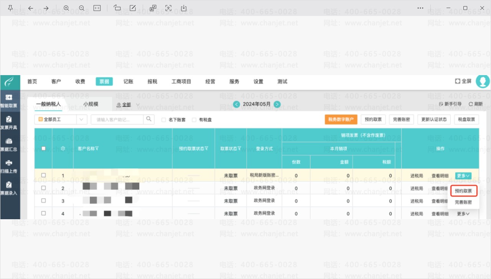491x279 pixels.
Task: Go to previous month arrow
Action: tap(237, 104)
